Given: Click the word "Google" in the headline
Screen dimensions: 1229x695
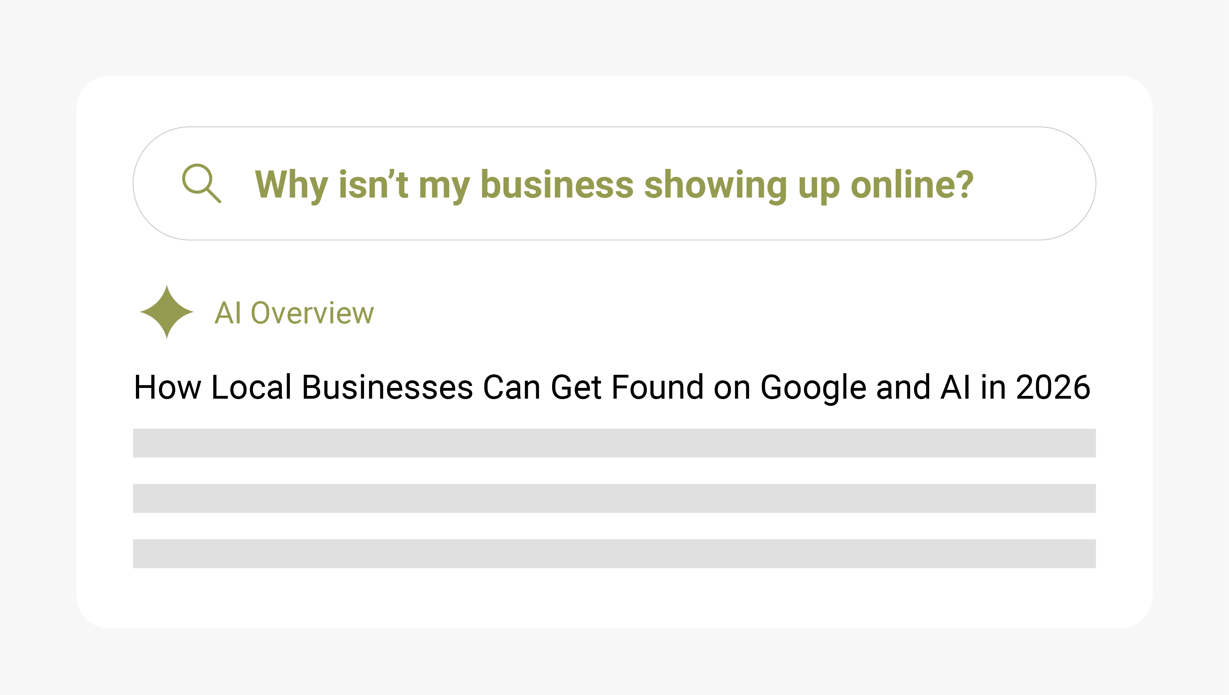Looking at the screenshot, I should click(813, 387).
